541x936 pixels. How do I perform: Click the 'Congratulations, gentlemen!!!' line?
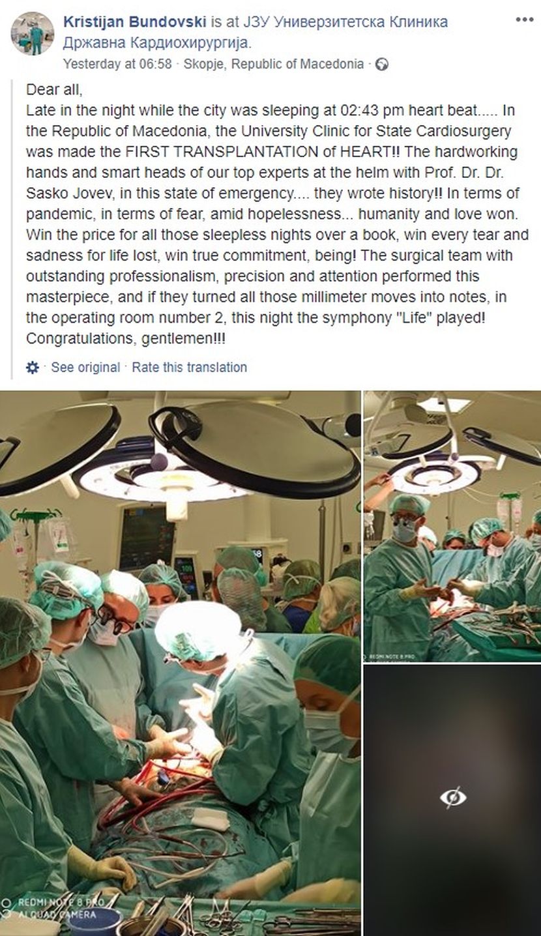click(x=126, y=340)
